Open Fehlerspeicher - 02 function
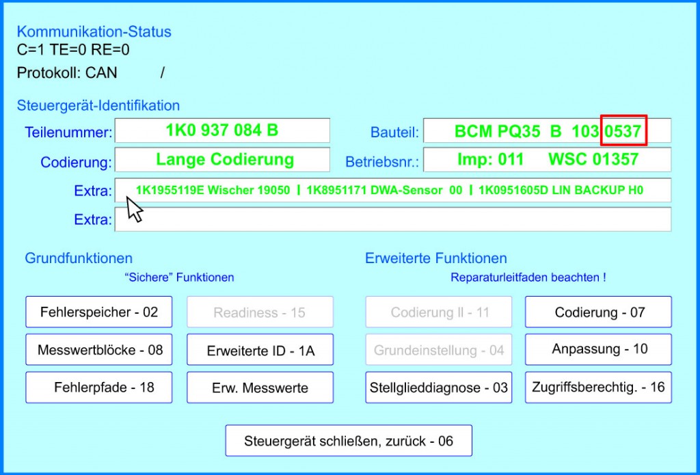The height and width of the screenshot is (475, 700). (x=99, y=312)
